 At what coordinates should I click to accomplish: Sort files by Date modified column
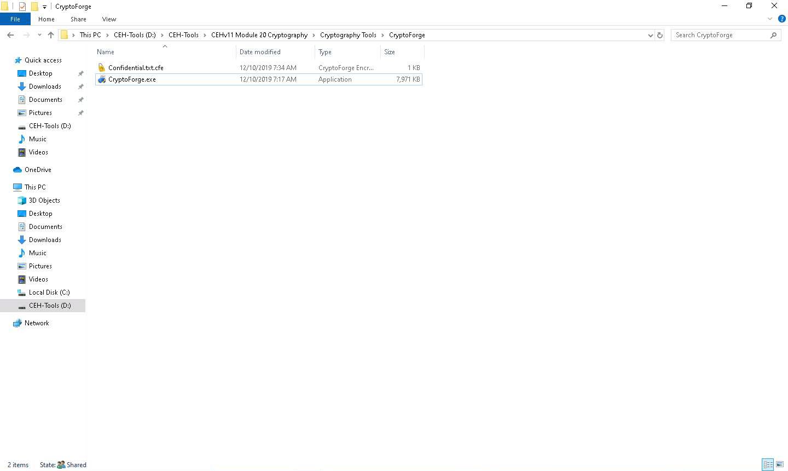[260, 52]
